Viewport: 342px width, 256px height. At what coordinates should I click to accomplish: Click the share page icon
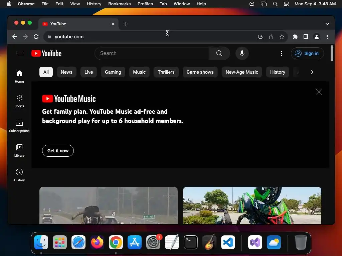point(271,37)
